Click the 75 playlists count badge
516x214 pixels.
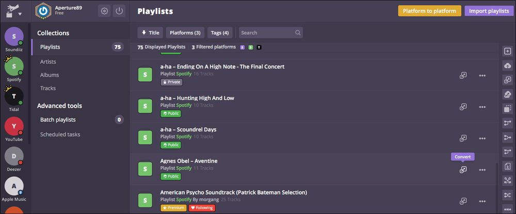tap(118, 47)
